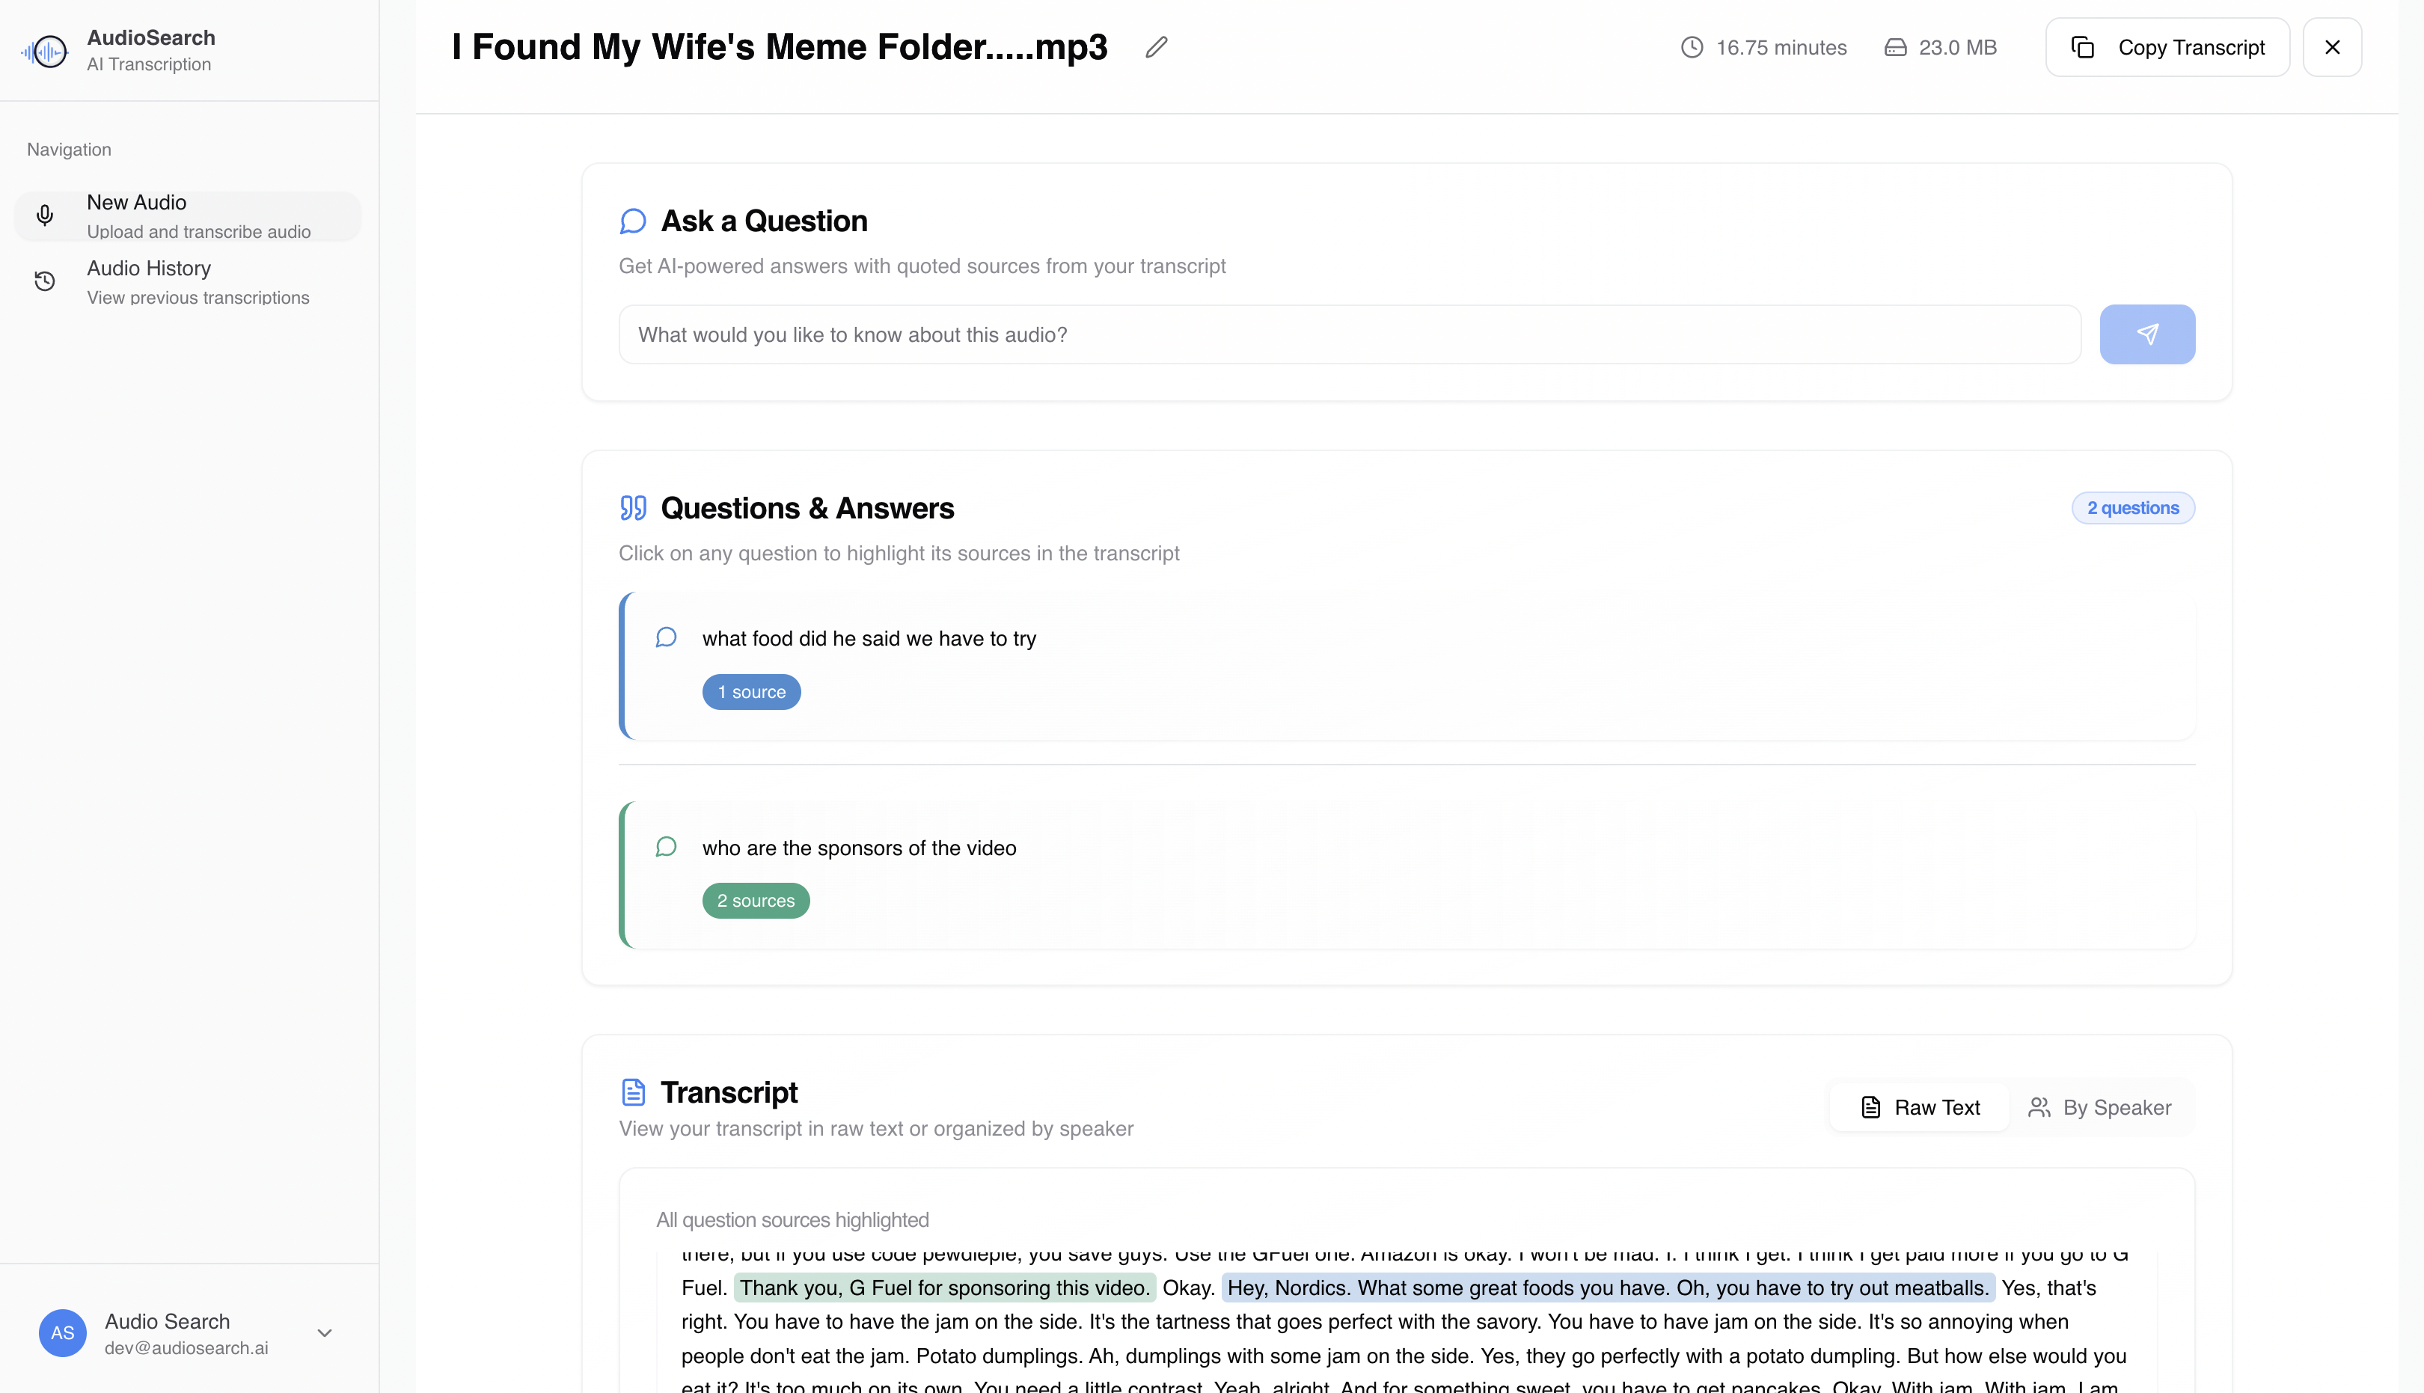
Task: Click the blue bubble icon on the food question
Action: pyautogui.click(x=666, y=637)
